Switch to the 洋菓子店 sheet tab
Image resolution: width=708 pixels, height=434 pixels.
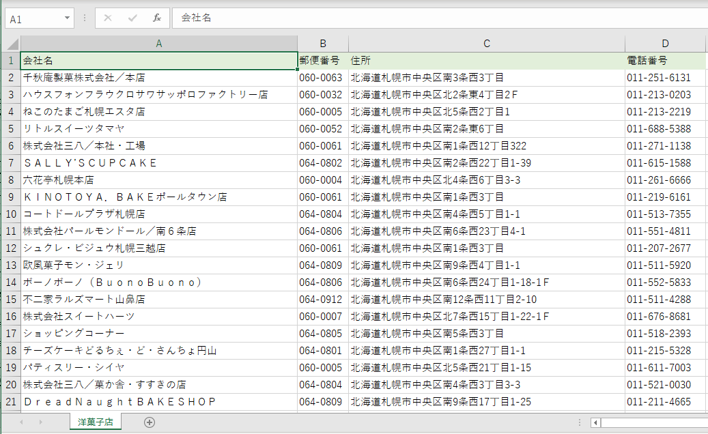coord(95,422)
